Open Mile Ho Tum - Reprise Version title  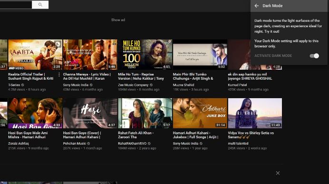tap(141, 76)
